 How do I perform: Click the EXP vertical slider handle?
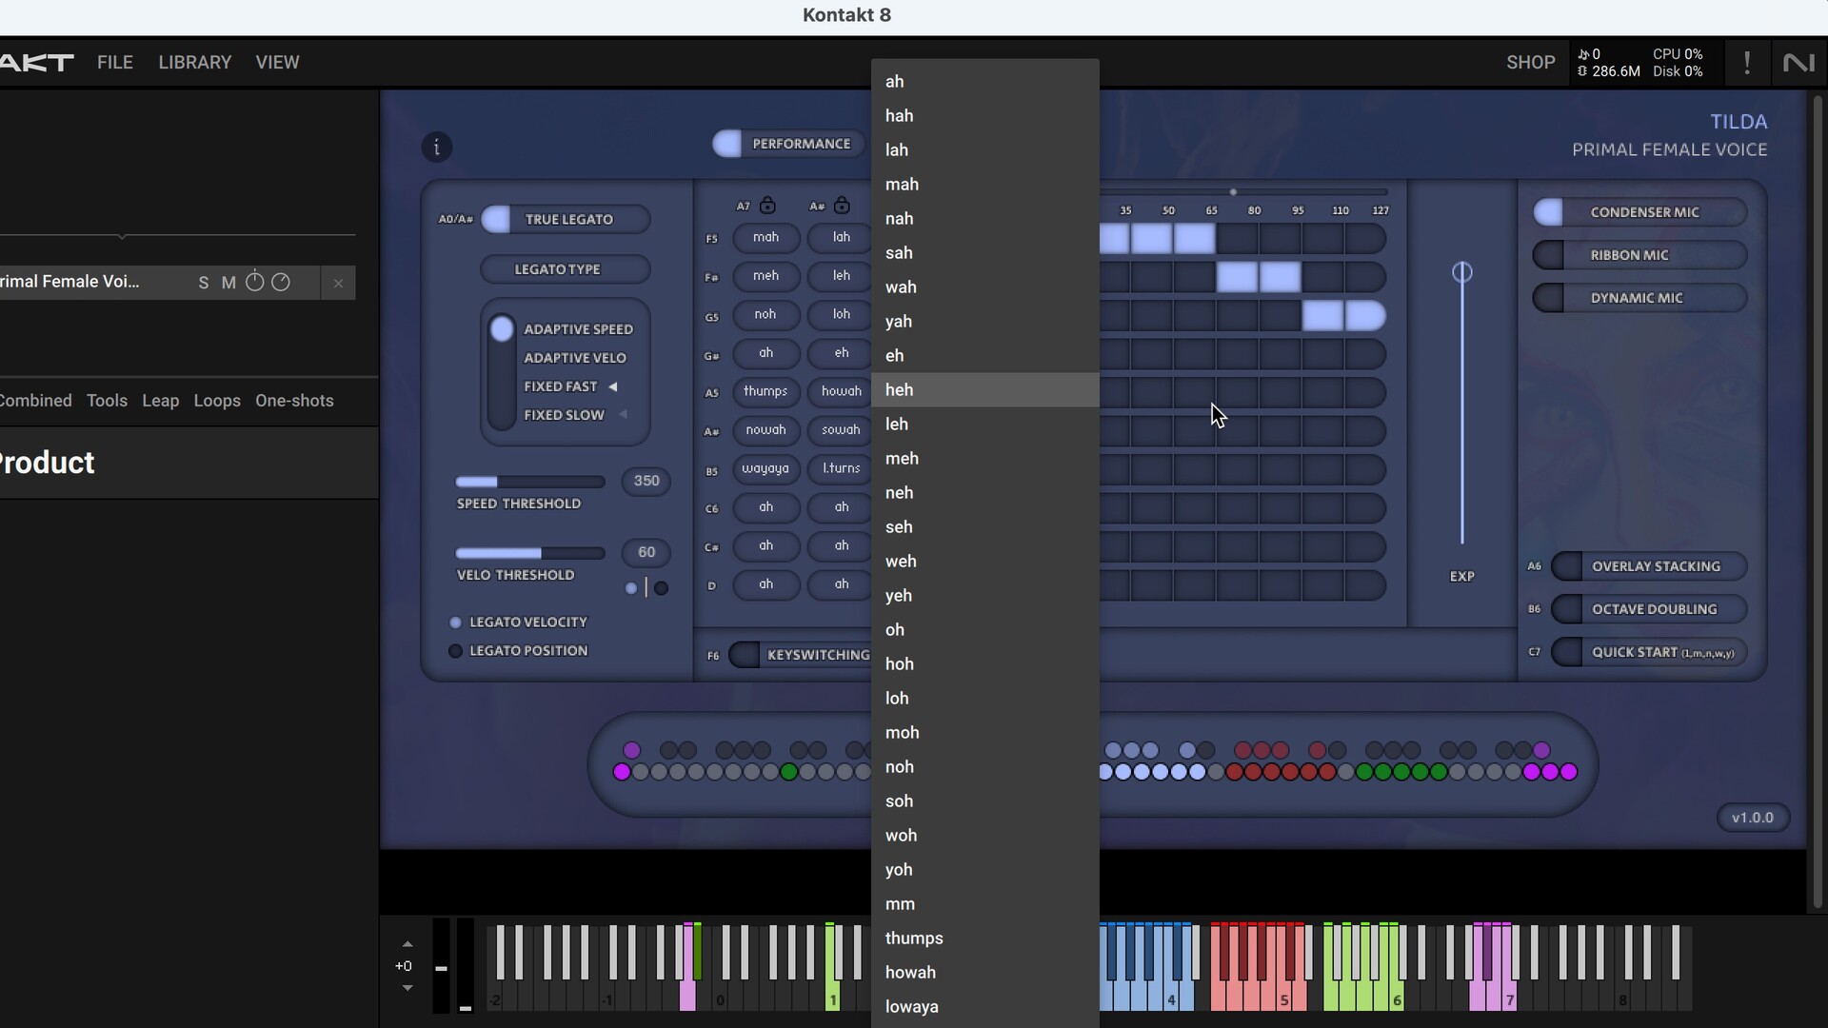tap(1462, 273)
